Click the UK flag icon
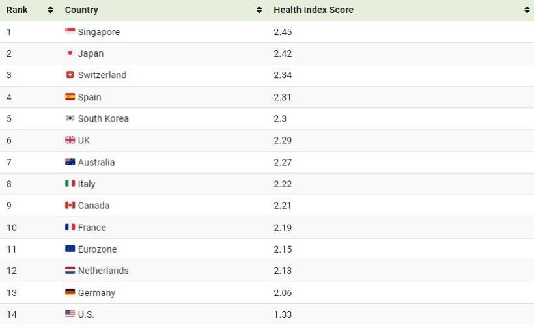Screen dimensions: 534x328 tap(70, 140)
